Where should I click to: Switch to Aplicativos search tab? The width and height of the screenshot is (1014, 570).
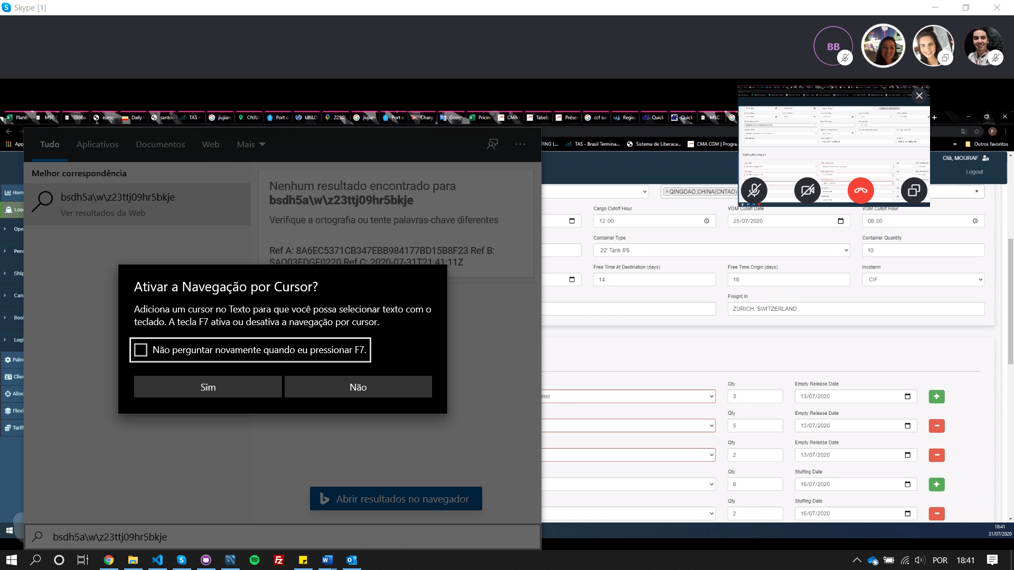coord(97,144)
